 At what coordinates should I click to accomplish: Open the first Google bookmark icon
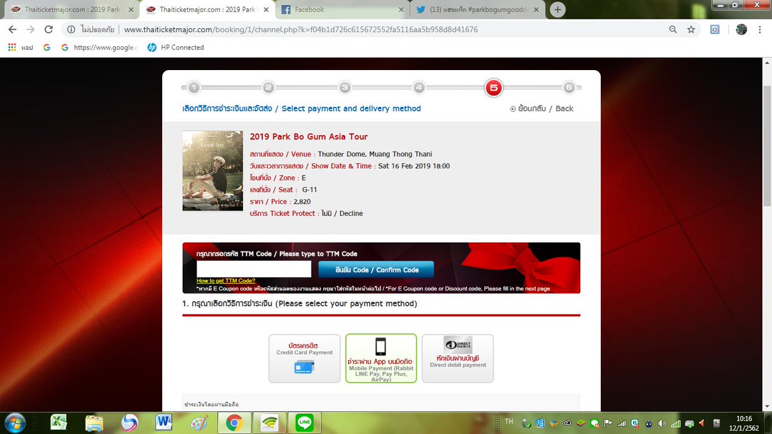point(47,48)
